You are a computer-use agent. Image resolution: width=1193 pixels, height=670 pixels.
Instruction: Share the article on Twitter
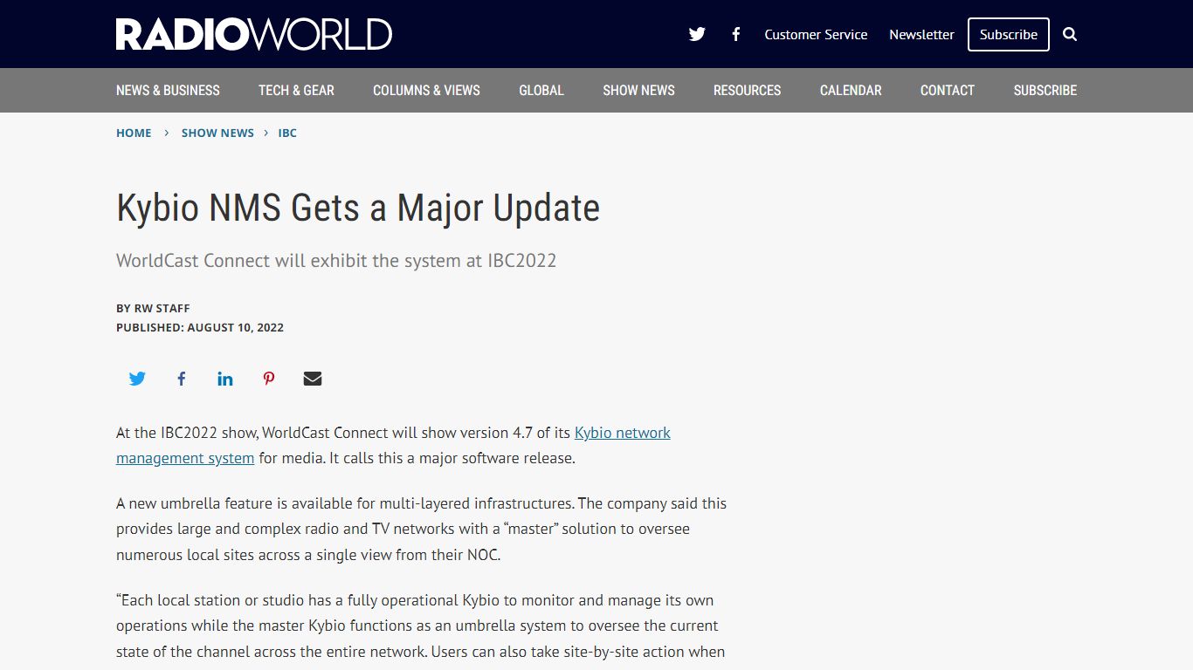point(137,379)
